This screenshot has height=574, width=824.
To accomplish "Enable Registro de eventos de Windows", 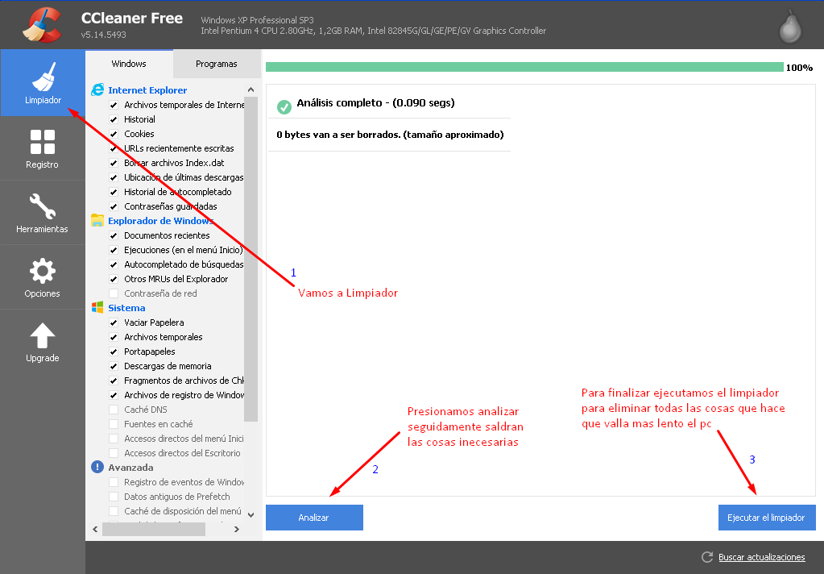I will [114, 482].
